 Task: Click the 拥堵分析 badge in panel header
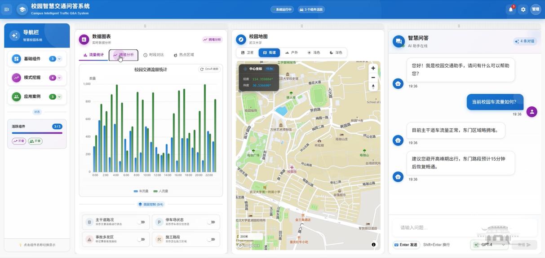point(212,39)
